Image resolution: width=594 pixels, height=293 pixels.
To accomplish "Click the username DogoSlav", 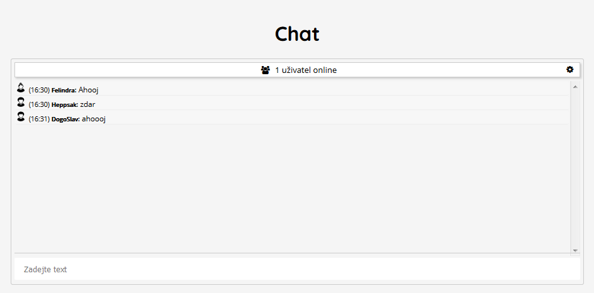I will coord(65,119).
